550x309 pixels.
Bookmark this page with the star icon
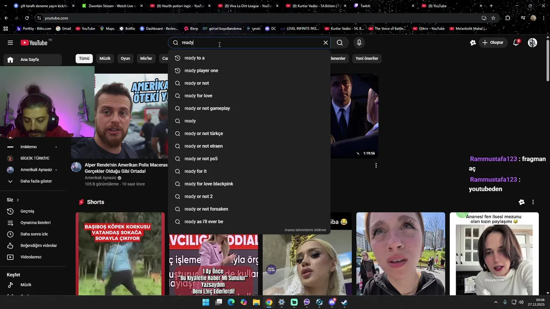(x=493, y=18)
